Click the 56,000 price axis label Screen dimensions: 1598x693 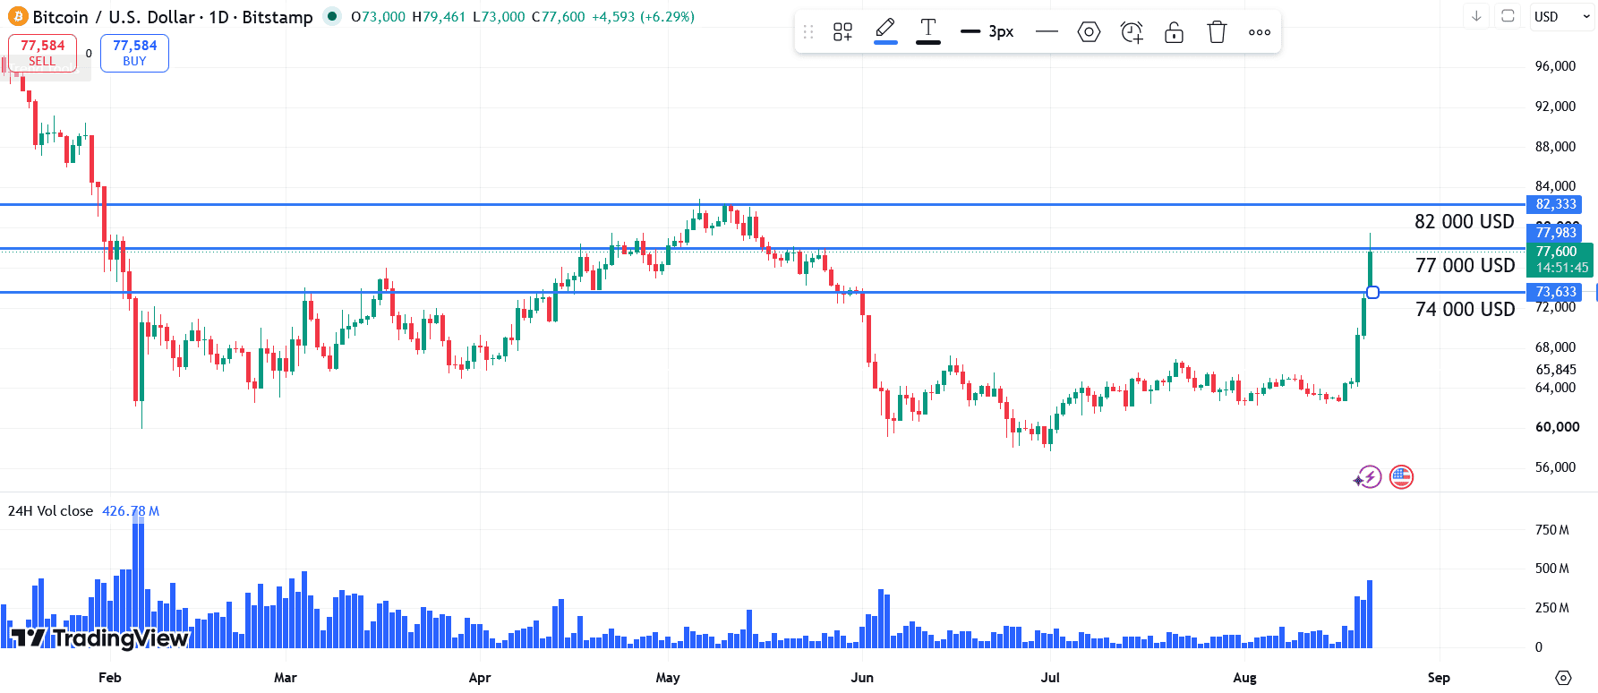[1556, 467]
